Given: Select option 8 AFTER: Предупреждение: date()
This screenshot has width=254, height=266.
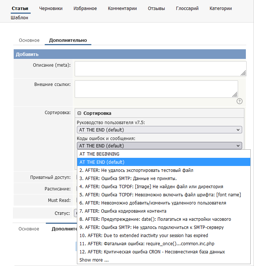Looking at the screenshot, I should (163, 219).
